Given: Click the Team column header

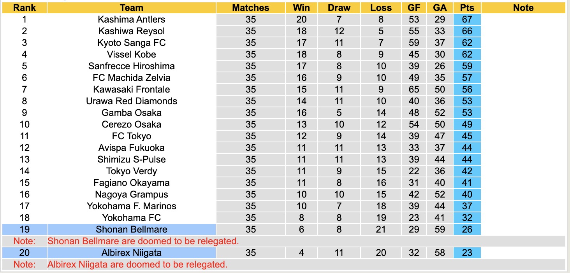Looking at the screenshot, I should pyautogui.click(x=132, y=8).
